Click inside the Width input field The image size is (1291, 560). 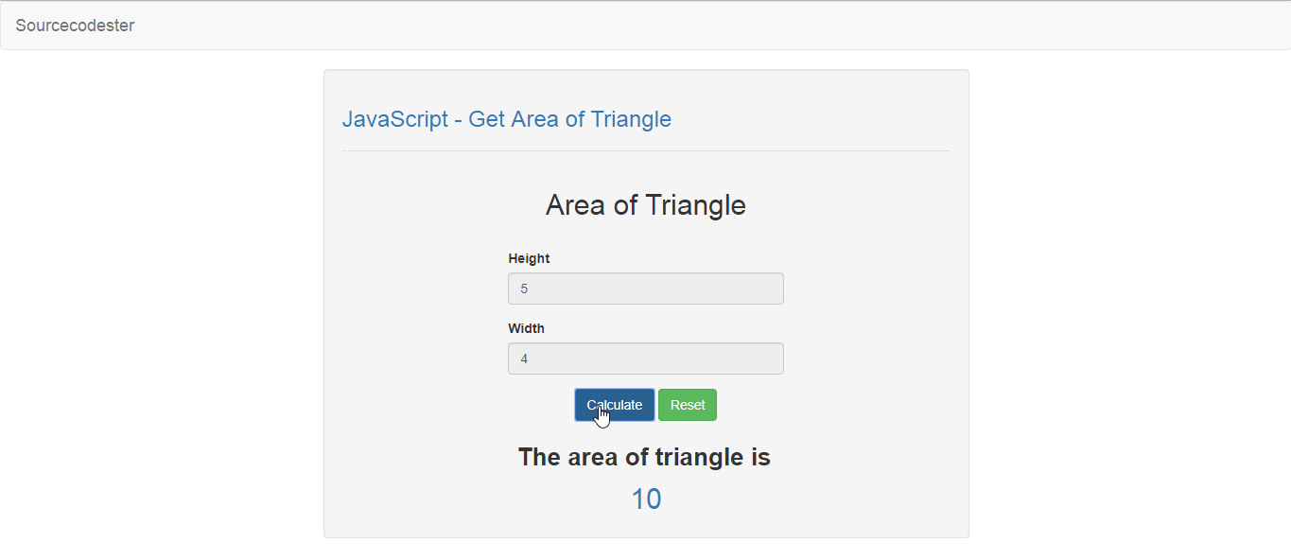(646, 359)
